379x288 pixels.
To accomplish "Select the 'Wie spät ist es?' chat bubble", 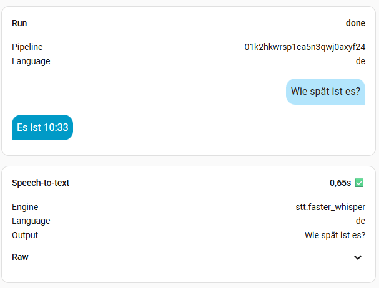I will tap(325, 92).
